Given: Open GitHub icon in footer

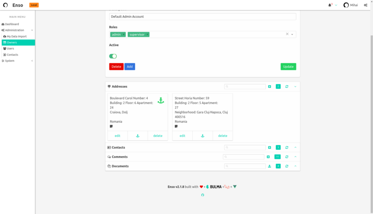Looking at the screenshot, I should coord(203,195).
